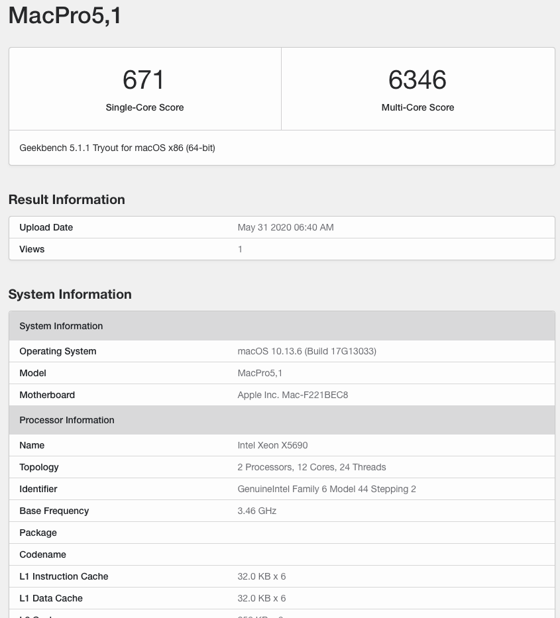The height and width of the screenshot is (618, 560).
Task: Select Apple Inc. Mac-F221BEC8 motherboard value
Action: click(293, 395)
